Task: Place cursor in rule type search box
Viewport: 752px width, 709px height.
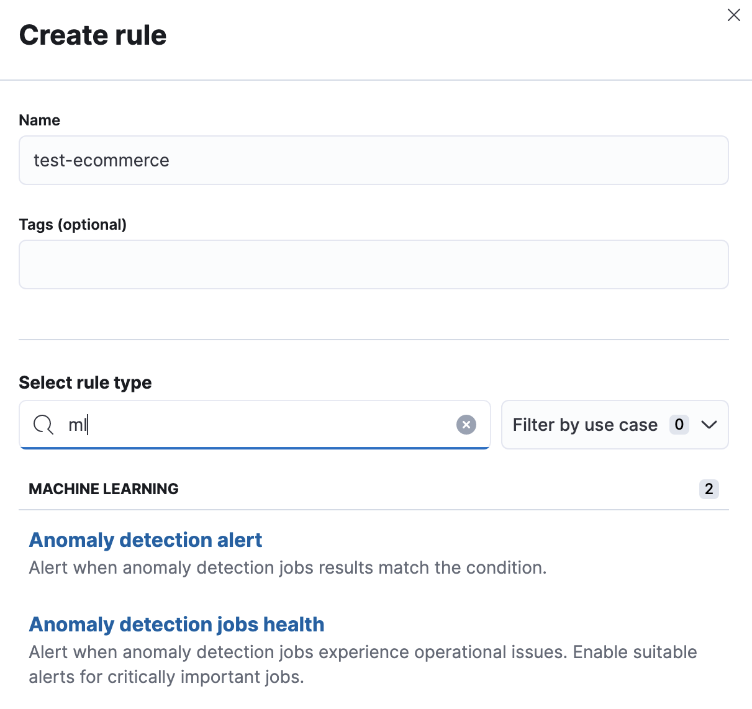Action: [248, 425]
